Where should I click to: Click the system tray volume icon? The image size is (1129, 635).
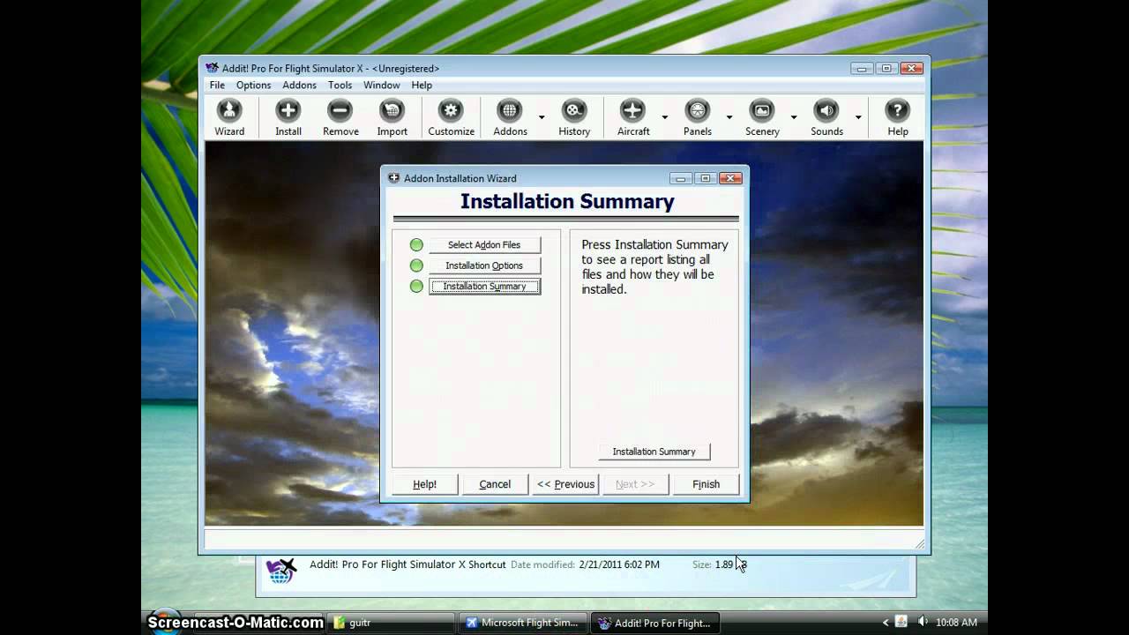(x=923, y=622)
